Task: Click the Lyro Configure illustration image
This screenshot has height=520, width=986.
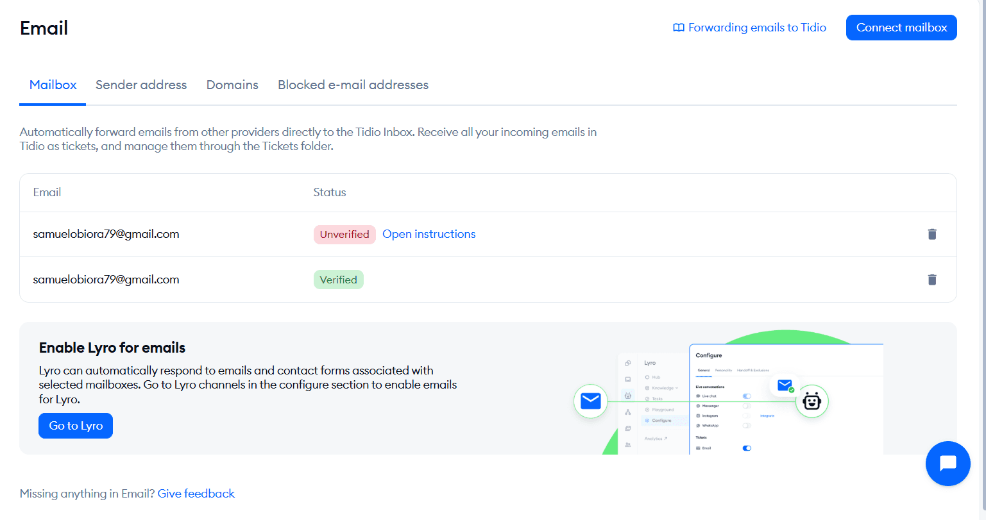Action: click(728, 392)
